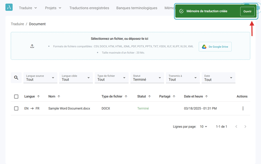Go to Banques terminologiques tab
The width and height of the screenshot is (261, 164).
click(x=137, y=8)
